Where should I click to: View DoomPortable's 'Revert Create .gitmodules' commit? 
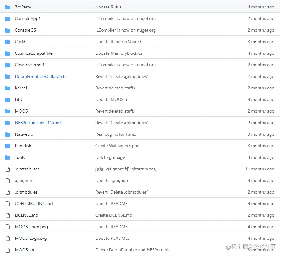click(x=122, y=76)
